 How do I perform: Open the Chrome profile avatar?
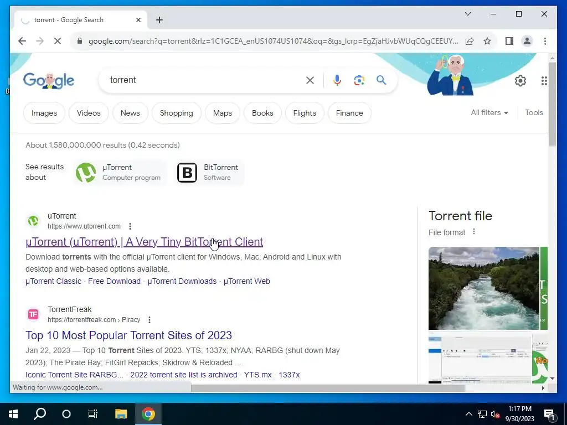(x=527, y=41)
